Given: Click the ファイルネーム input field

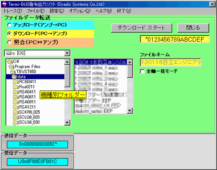Looking at the screenshot, I should [171, 63].
